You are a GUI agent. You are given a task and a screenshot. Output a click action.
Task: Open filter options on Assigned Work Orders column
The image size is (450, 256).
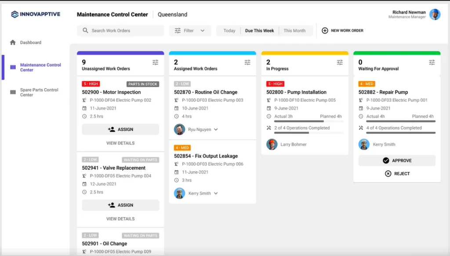click(x=247, y=62)
